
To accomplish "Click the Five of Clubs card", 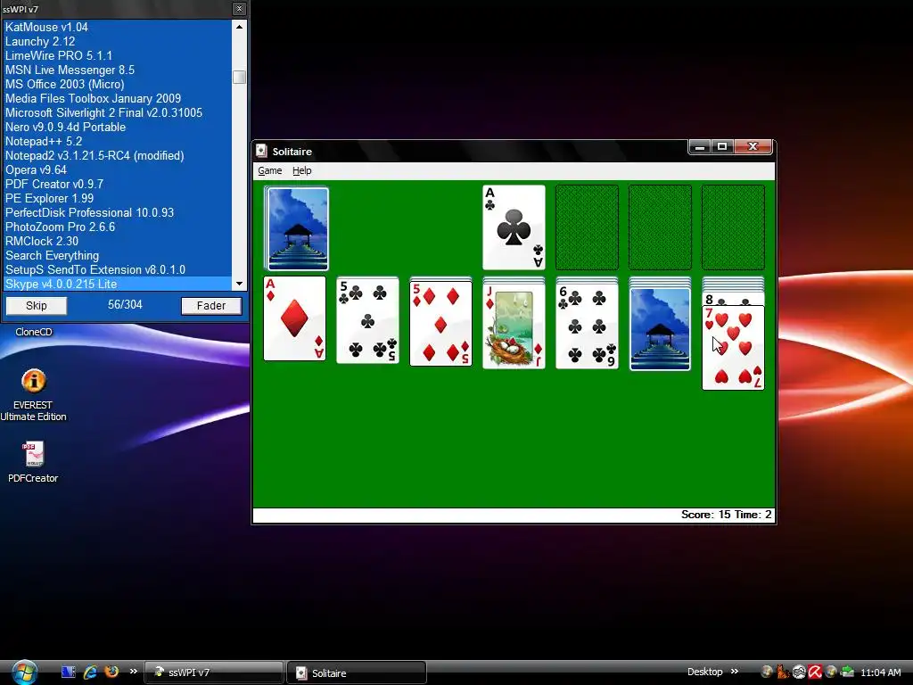I will tap(367, 321).
